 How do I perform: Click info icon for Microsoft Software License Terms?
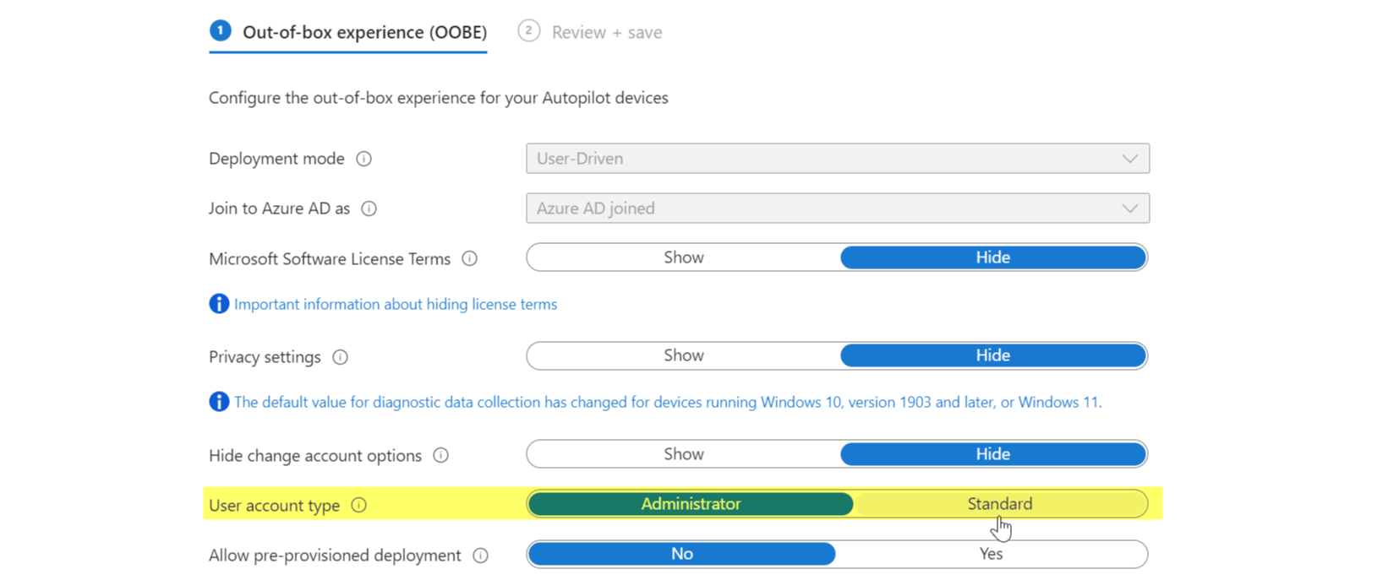click(469, 259)
